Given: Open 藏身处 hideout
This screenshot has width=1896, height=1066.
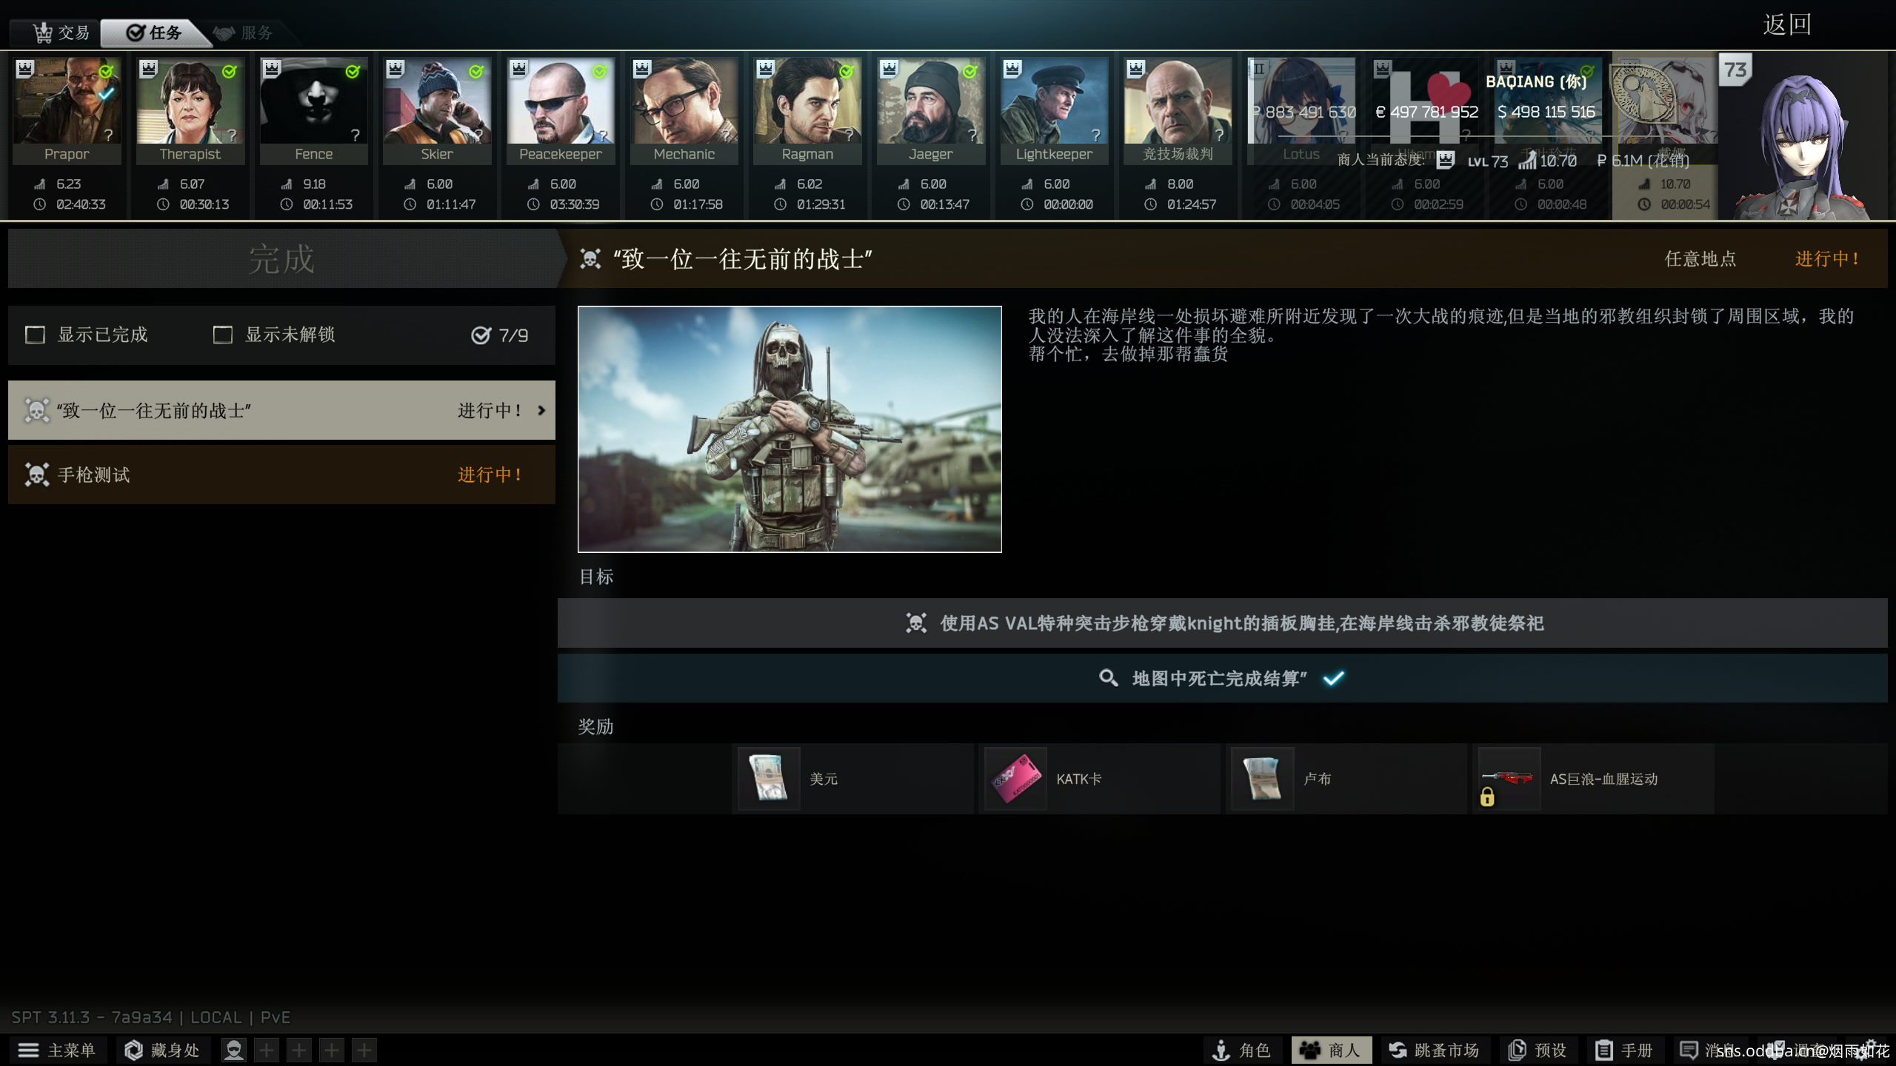Looking at the screenshot, I should point(163,1050).
